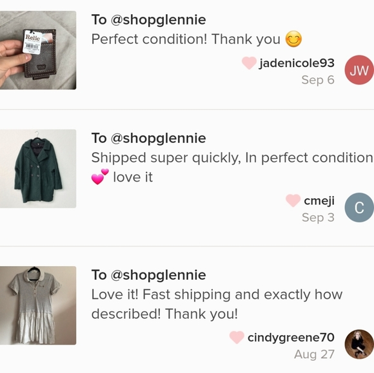The width and height of the screenshot is (374, 373).
Task: Tap the heart icon beside cmeji
Action: pos(293,201)
